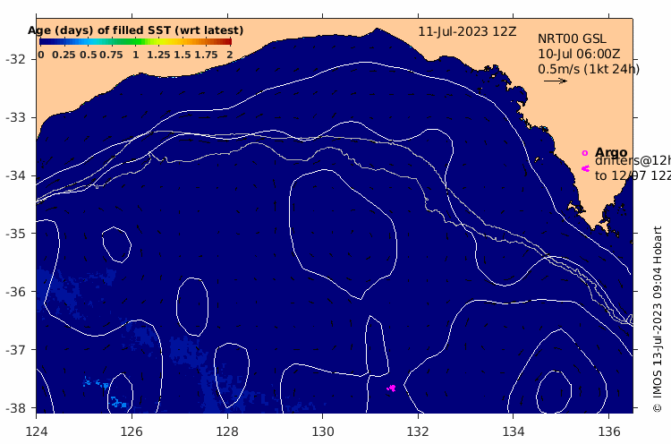Screen dimensions: 671x444
Task: Click the date label 11-Jul-2023 12Z
Action: click(467, 31)
